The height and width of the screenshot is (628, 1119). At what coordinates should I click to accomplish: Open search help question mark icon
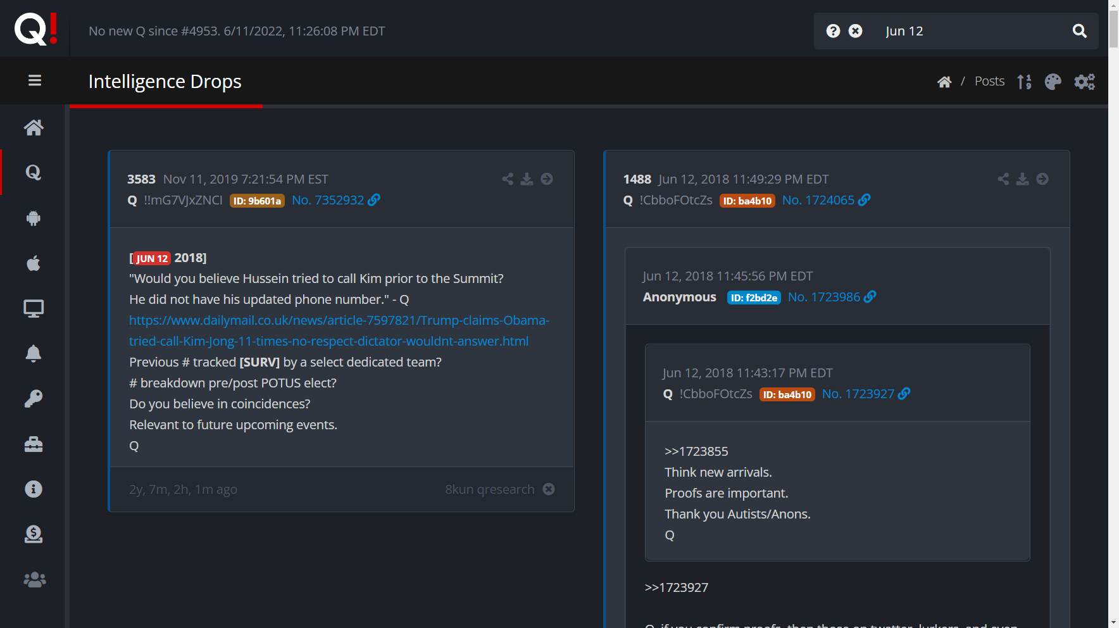pos(833,31)
